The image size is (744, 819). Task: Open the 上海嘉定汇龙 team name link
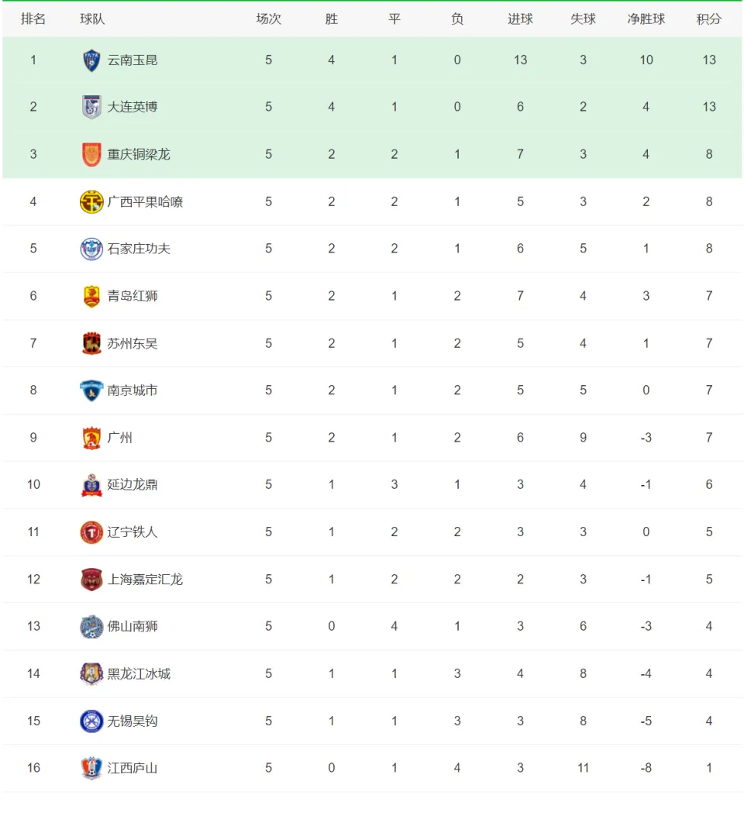(x=145, y=580)
